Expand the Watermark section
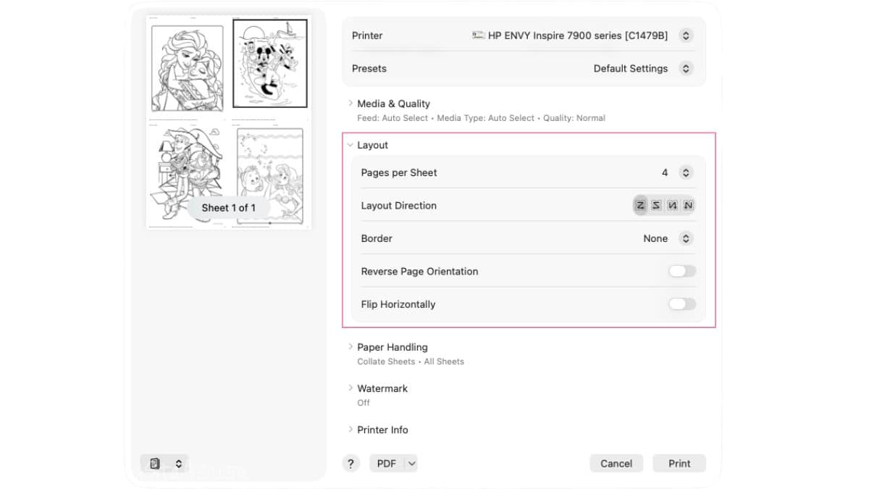Screen dimensions: 869x489 point(350,388)
